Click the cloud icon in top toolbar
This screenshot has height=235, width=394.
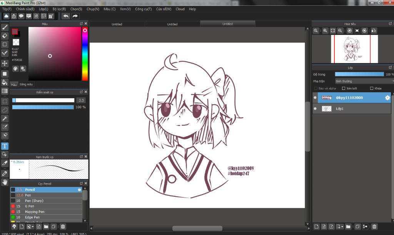(6, 16)
